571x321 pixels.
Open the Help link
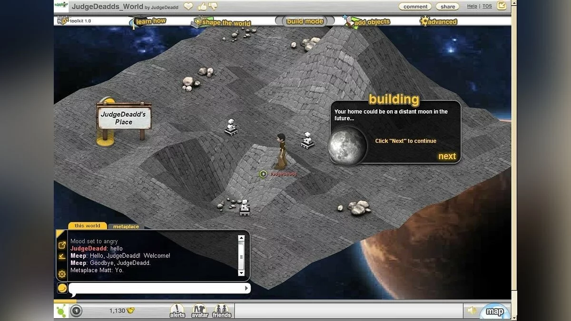click(x=472, y=6)
